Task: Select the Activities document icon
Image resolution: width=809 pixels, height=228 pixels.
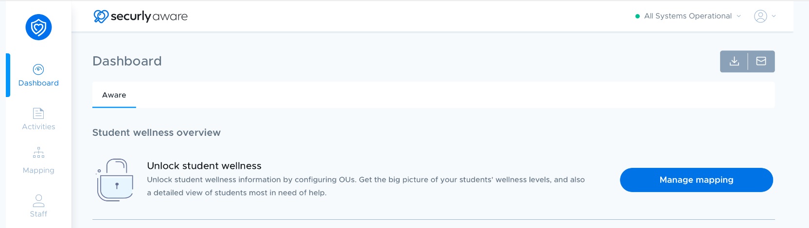Action: pos(38,113)
